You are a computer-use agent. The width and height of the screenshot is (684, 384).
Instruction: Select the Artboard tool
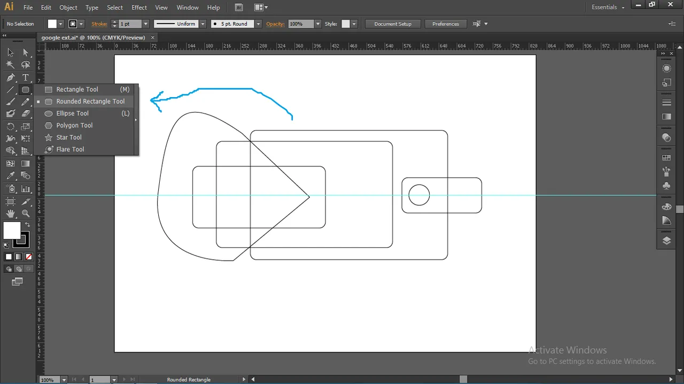pos(10,202)
